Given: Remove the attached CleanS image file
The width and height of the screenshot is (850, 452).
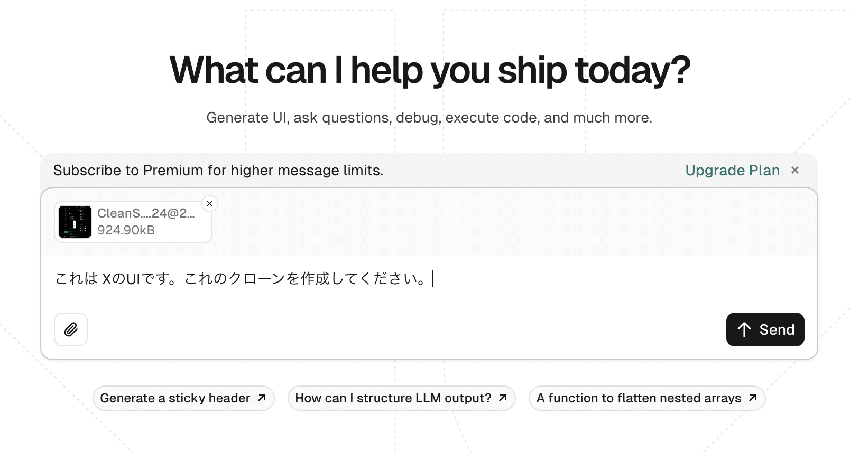Looking at the screenshot, I should click(210, 203).
